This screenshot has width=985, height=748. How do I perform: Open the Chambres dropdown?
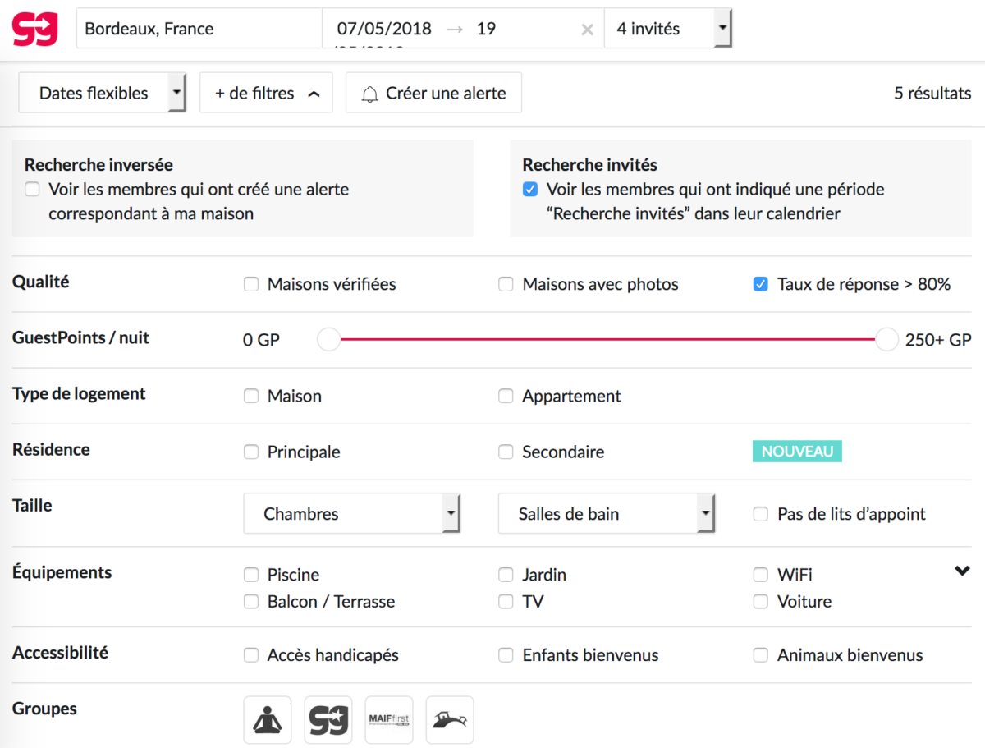click(352, 514)
